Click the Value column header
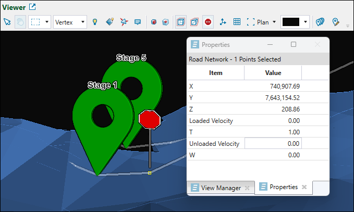 273,73
